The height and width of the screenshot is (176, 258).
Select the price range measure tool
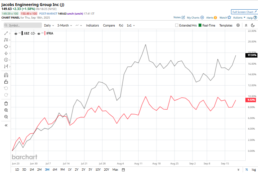[6, 66]
